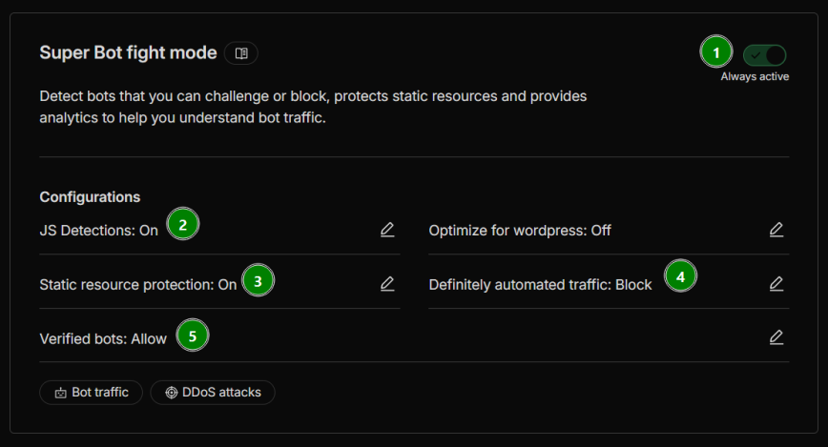The width and height of the screenshot is (828, 447).
Task: Click the green badge numbered 5
Action: [x=193, y=335]
